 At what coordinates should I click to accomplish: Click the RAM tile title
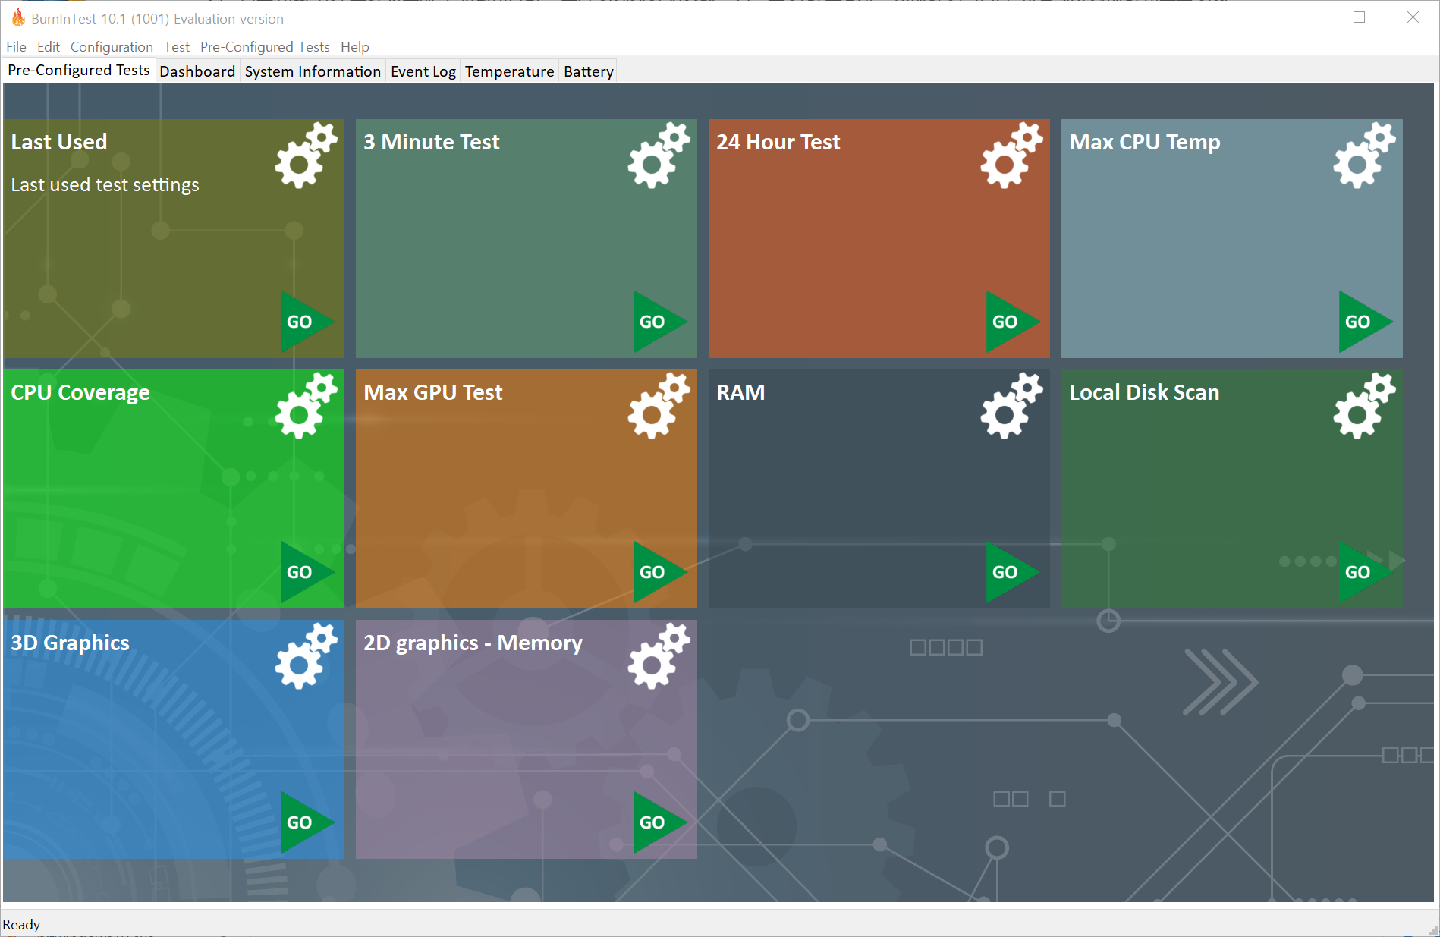coord(740,392)
